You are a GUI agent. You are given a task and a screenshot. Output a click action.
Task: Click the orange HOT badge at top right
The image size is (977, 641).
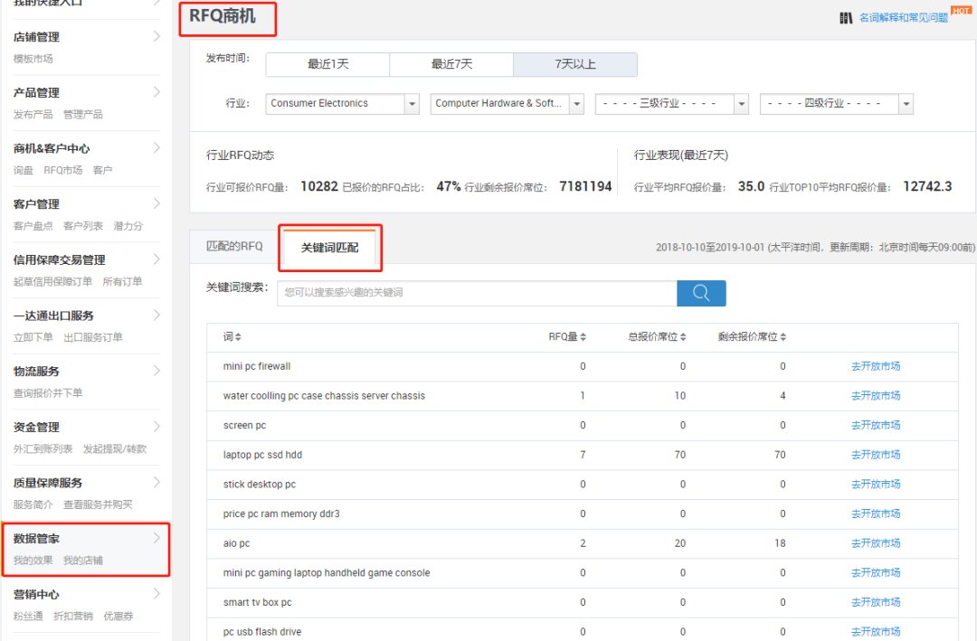tap(961, 11)
